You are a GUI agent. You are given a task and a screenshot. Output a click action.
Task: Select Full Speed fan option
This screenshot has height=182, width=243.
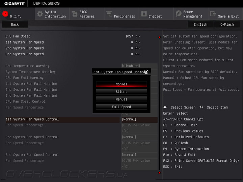(122, 107)
